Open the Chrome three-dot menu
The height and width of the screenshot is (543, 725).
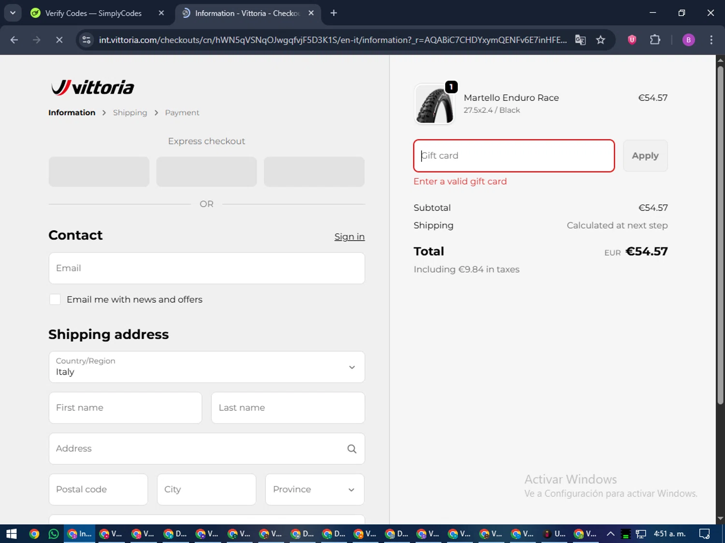point(711,40)
